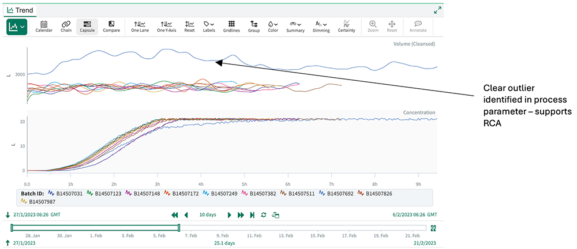577x249 pixels.
Task: Apply One Y-Axis to signals
Action: point(166,27)
